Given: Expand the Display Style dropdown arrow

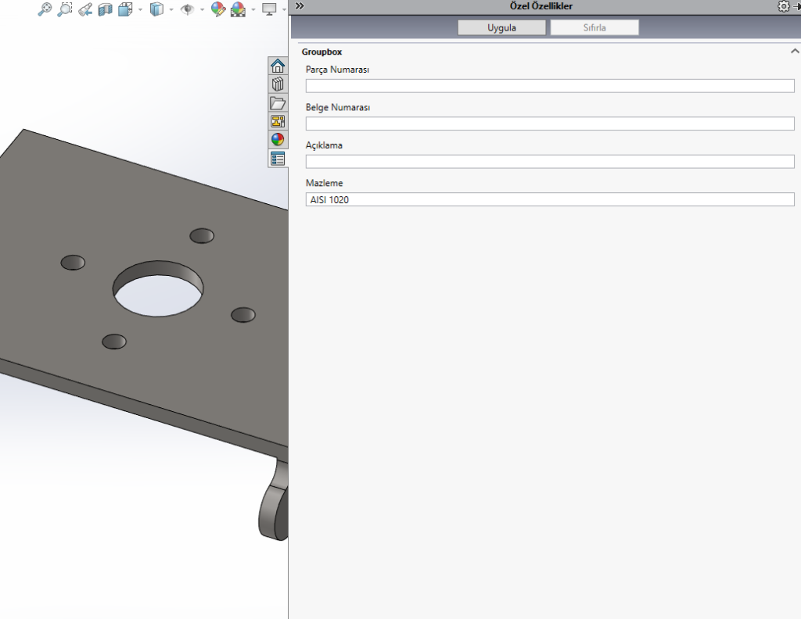Looking at the screenshot, I should tap(171, 10).
